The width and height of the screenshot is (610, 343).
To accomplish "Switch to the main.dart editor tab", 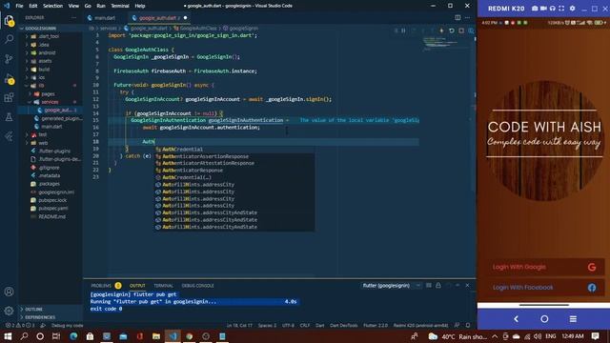I will click(105, 18).
